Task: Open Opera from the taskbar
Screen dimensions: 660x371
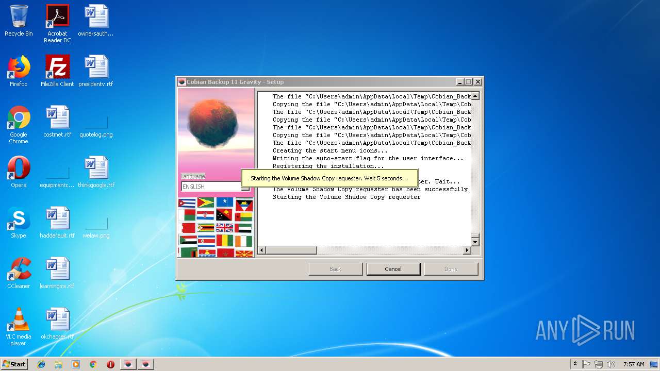Action: [110, 364]
